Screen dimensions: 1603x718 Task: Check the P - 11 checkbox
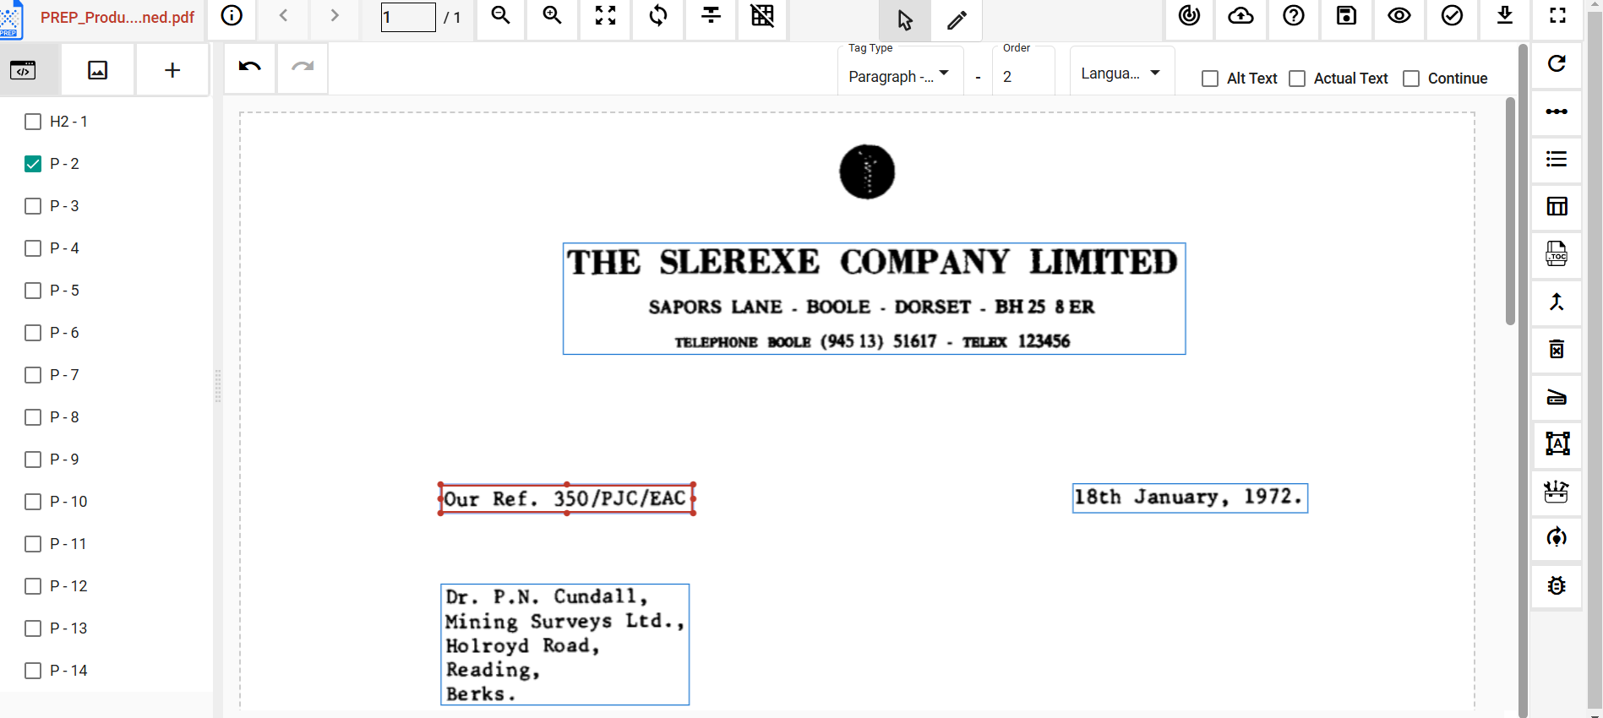click(x=33, y=544)
